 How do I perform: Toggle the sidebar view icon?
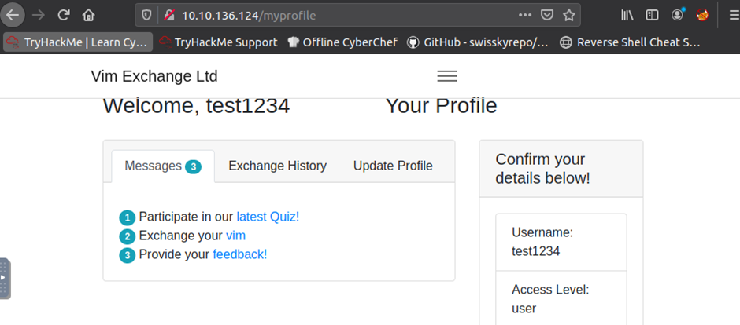(652, 16)
